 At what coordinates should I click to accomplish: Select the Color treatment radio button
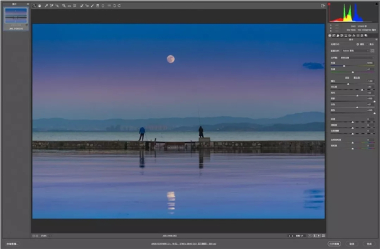click(x=358, y=44)
